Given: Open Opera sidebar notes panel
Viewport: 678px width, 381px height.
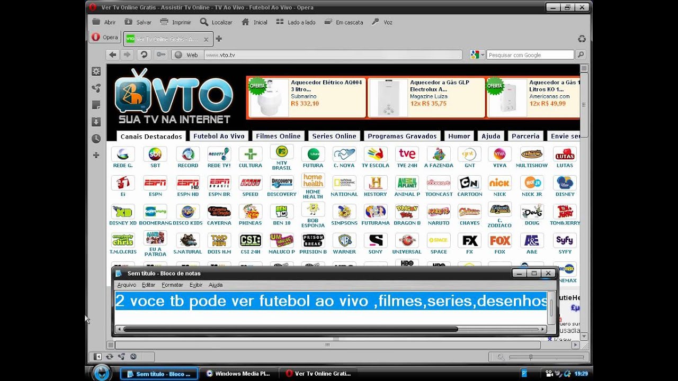Looking at the screenshot, I should [96, 105].
